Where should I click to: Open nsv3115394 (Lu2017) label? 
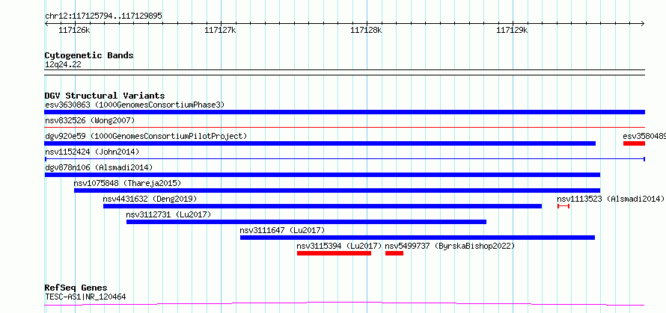[x=340, y=246]
